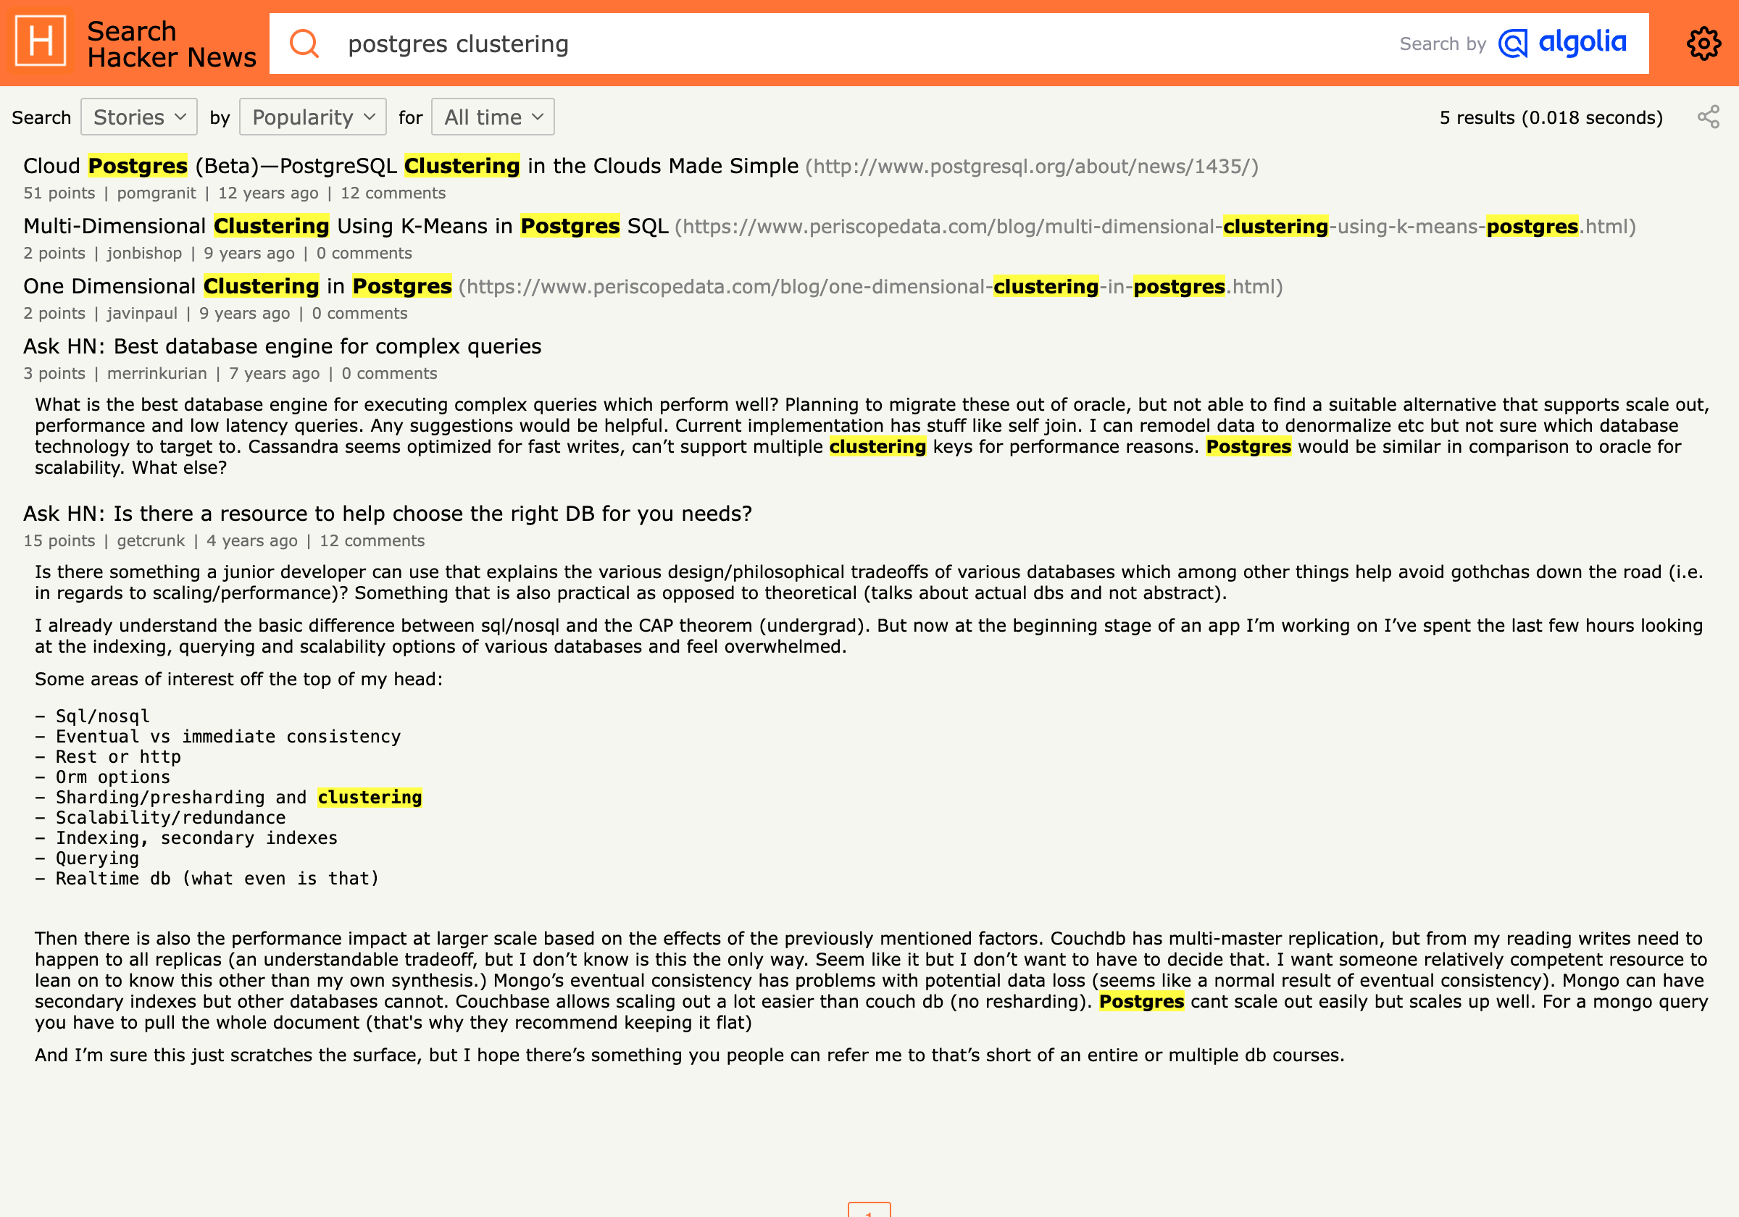
Task: Click the 'Search Hacker News' title
Action: [171, 44]
